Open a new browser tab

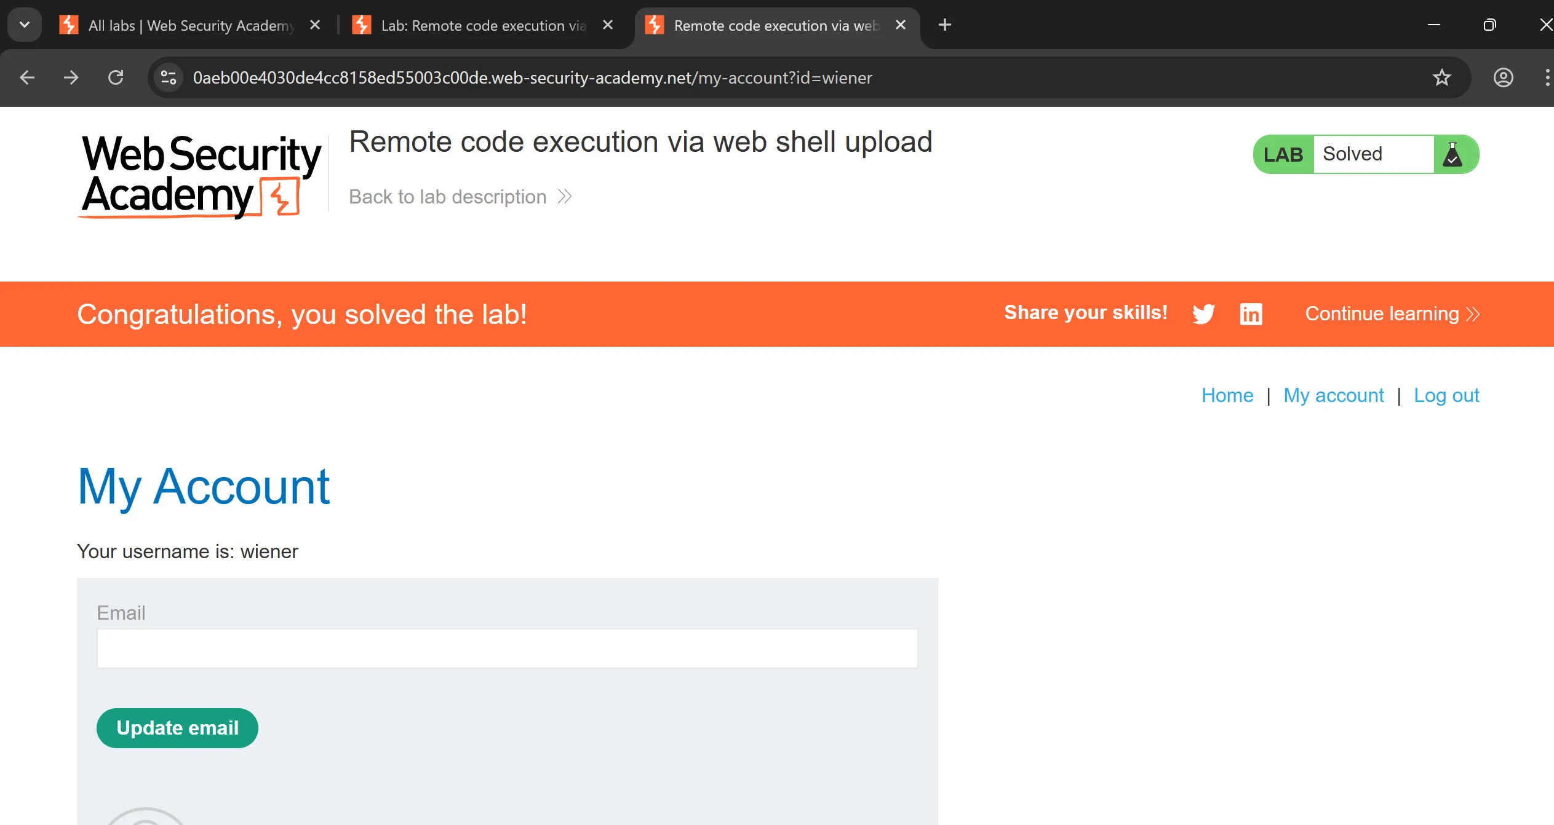tap(945, 25)
